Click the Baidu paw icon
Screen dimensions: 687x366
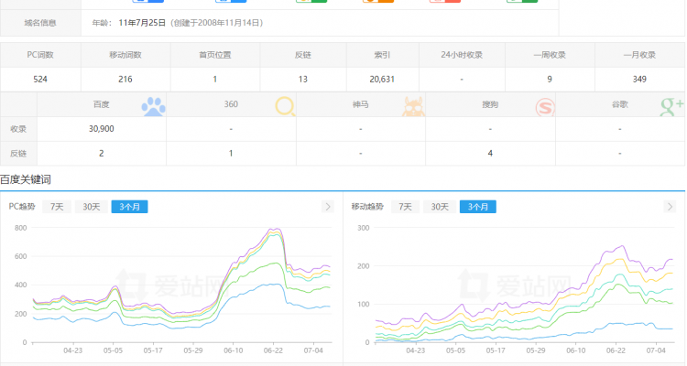155,106
